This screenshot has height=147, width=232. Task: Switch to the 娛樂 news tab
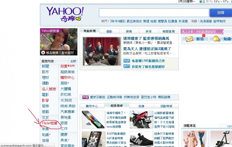tap(129, 31)
